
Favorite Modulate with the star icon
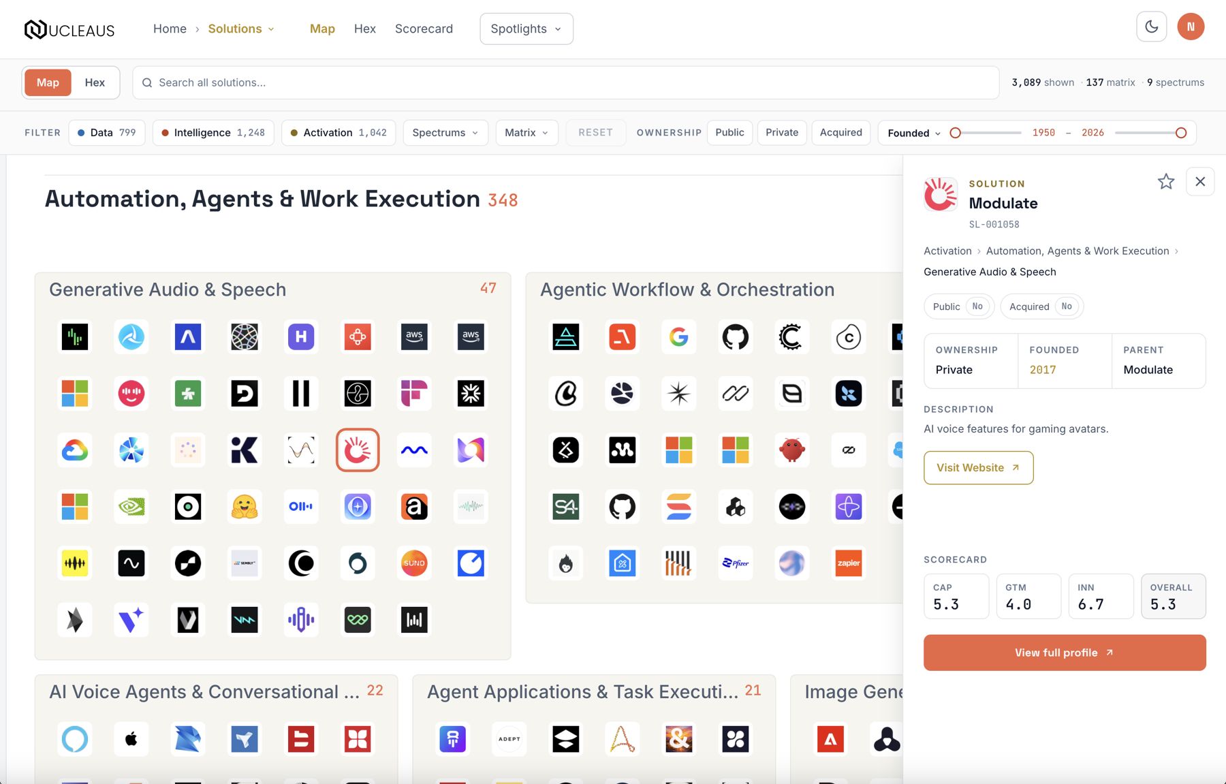[x=1166, y=181]
